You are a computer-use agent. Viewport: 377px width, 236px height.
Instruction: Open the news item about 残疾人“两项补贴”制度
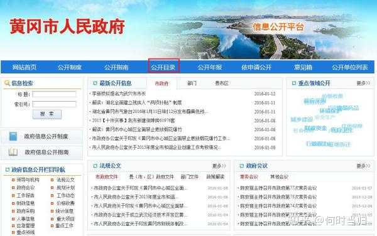coord(137,103)
